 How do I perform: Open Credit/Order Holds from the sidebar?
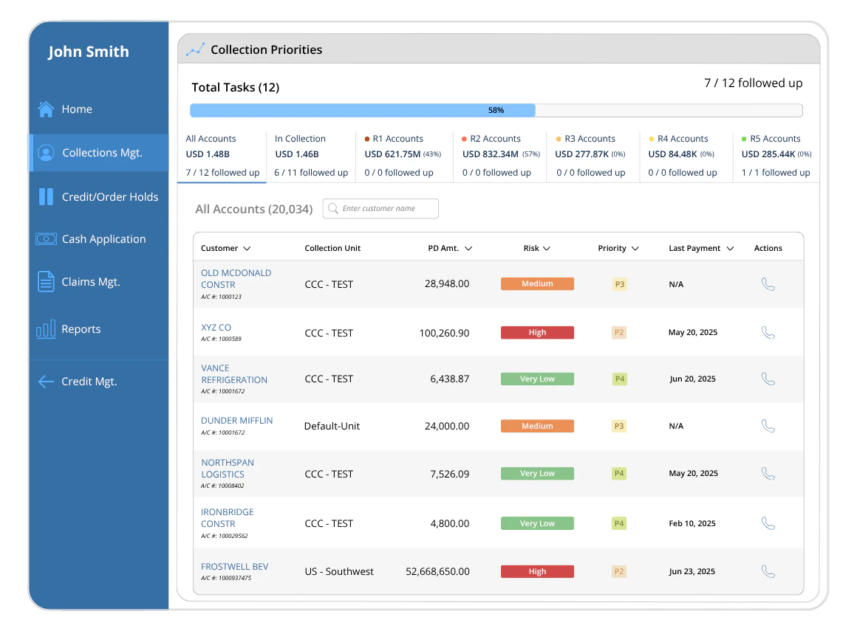click(46, 196)
